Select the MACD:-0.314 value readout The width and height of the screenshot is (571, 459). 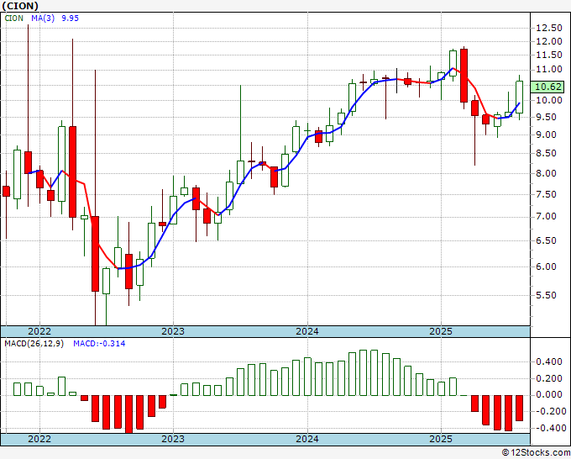(x=99, y=344)
